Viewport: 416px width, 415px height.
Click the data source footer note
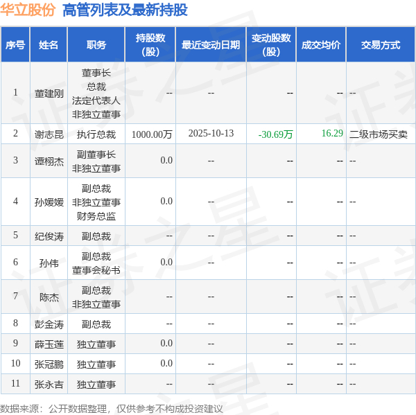pos(111,409)
